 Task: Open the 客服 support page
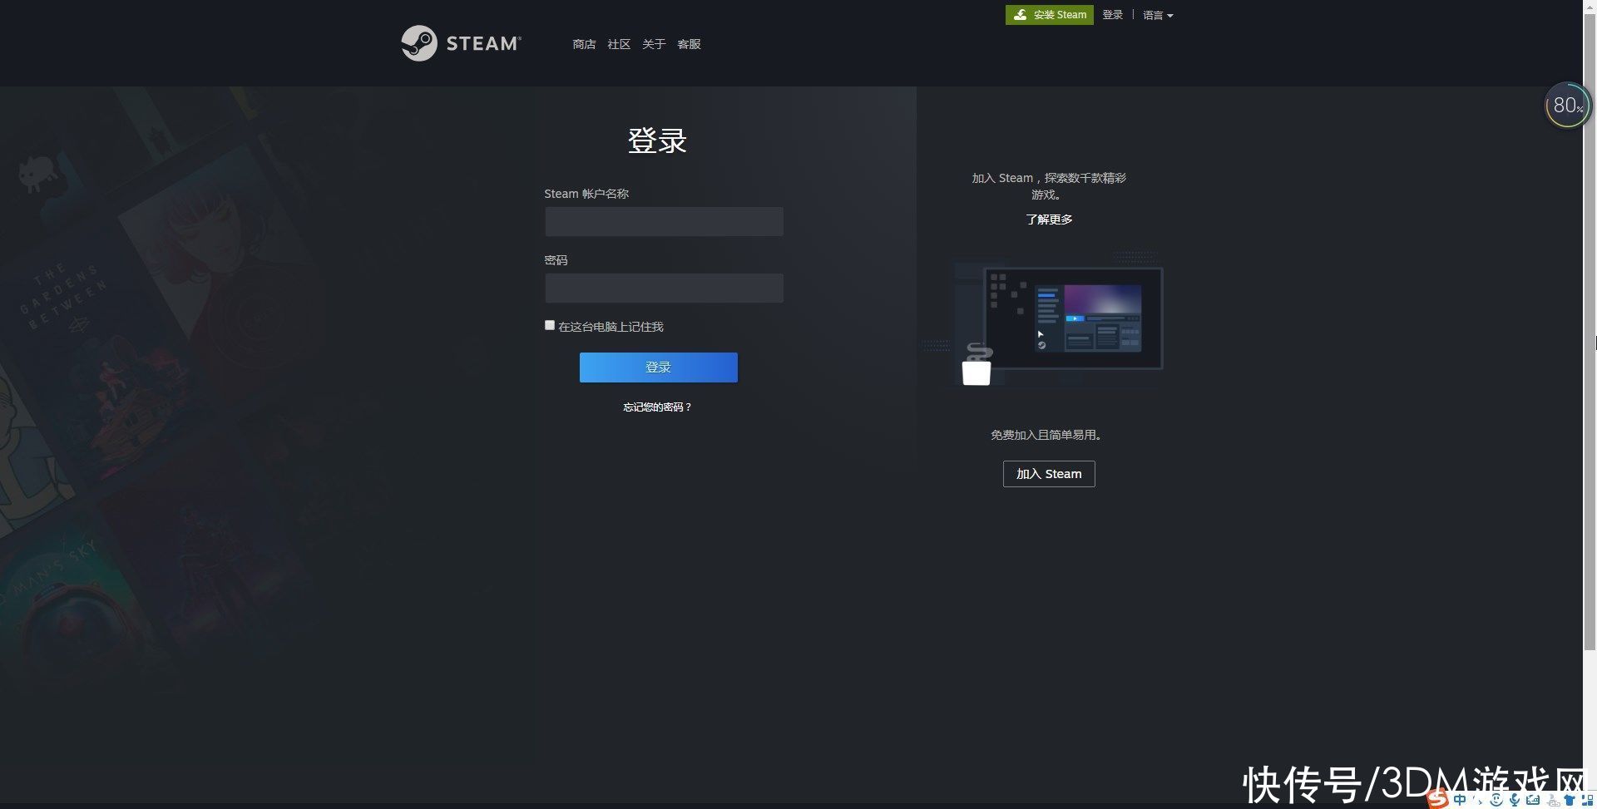click(689, 44)
